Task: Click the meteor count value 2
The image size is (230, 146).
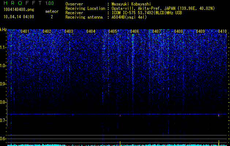Action: 52,17
